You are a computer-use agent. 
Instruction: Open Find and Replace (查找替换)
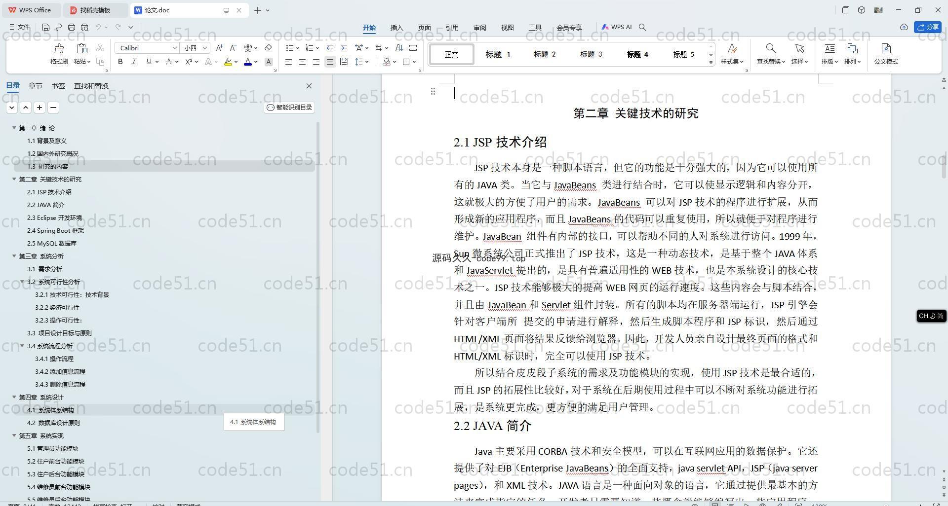(x=770, y=54)
